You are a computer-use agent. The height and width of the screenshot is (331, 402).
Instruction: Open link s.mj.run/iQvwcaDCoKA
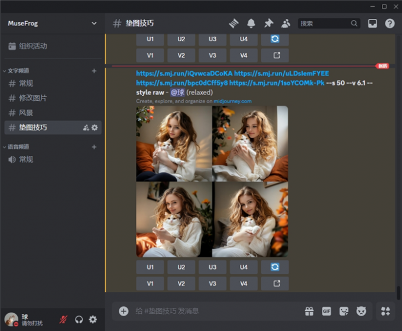(184, 73)
